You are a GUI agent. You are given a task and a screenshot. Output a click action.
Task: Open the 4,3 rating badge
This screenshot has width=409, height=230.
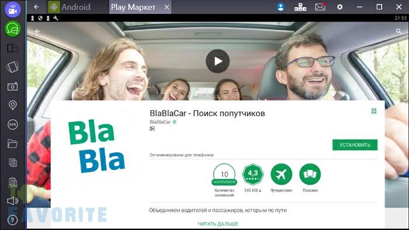[253, 175]
